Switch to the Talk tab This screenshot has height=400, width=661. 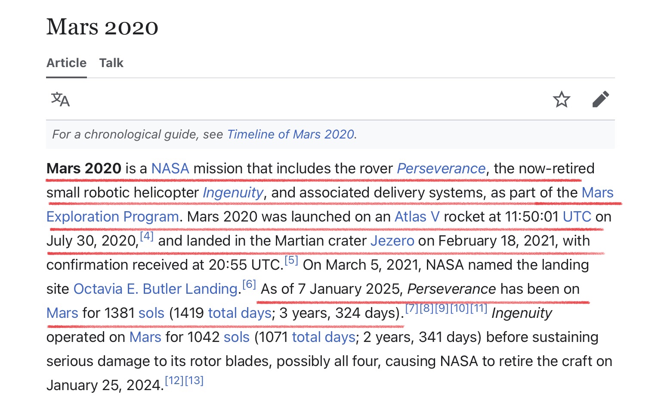click(x=111, y=63)
